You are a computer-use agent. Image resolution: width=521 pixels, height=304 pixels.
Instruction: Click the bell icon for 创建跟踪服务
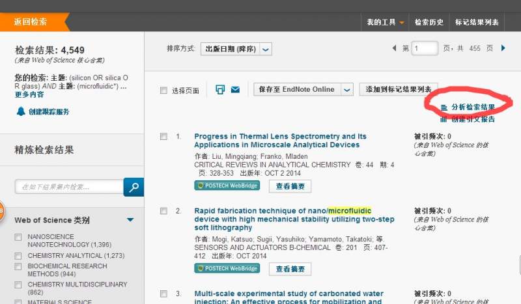21,111
